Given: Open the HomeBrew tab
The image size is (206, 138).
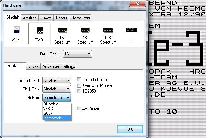Looking at the screenshot, I should click(x=80, y=18).
